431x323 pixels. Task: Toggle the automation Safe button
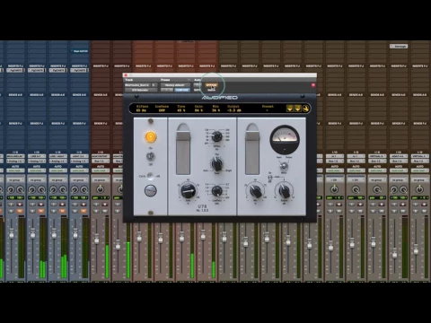[x=198, y=90]
